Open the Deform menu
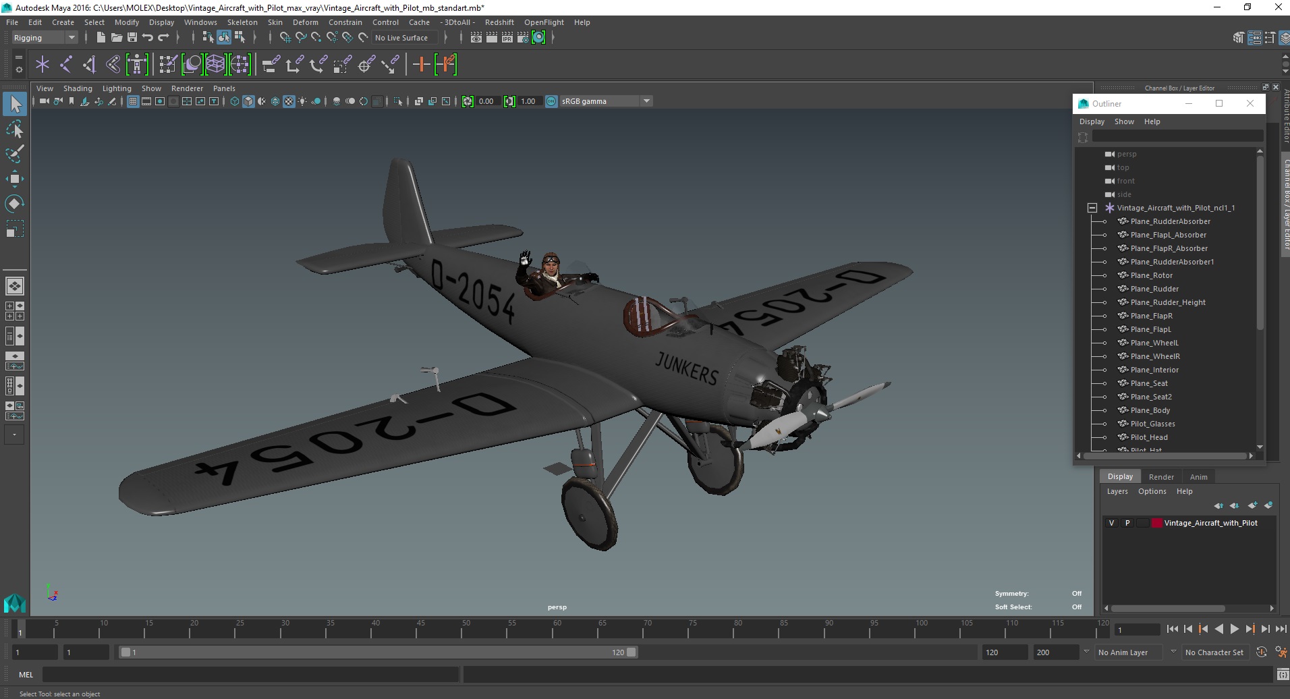1290x699 pixels. pos(305,22)
